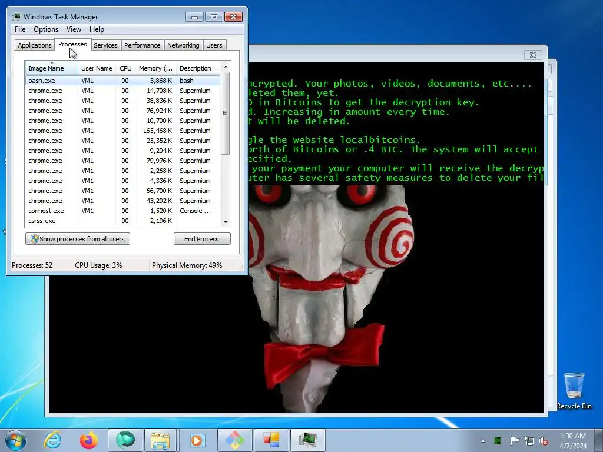The height and width of the screenshot is (452, 603).
Task: Sort processes by Image Name column
Action: click(52, 68)
